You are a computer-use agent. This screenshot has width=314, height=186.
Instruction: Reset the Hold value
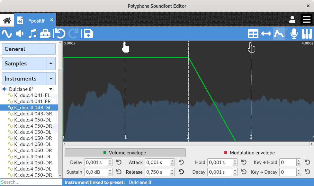tap(244, 162)
